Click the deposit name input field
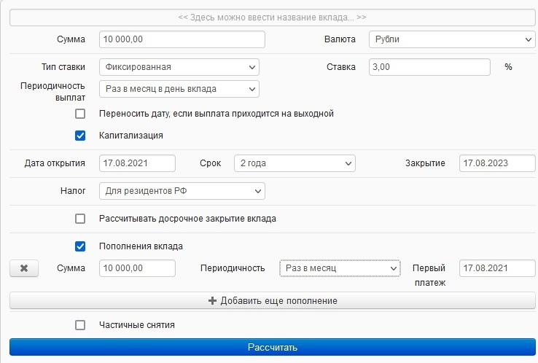The image size is (538, 363). 273,17
